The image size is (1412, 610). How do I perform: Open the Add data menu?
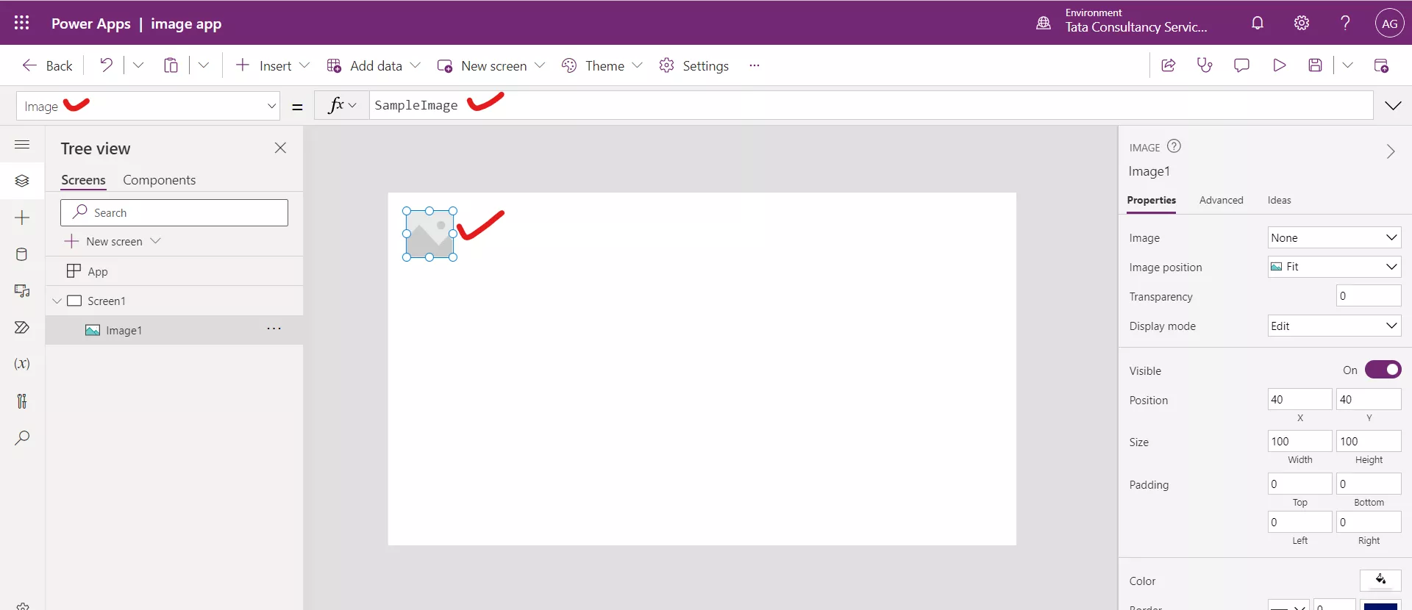pos(374,65)
